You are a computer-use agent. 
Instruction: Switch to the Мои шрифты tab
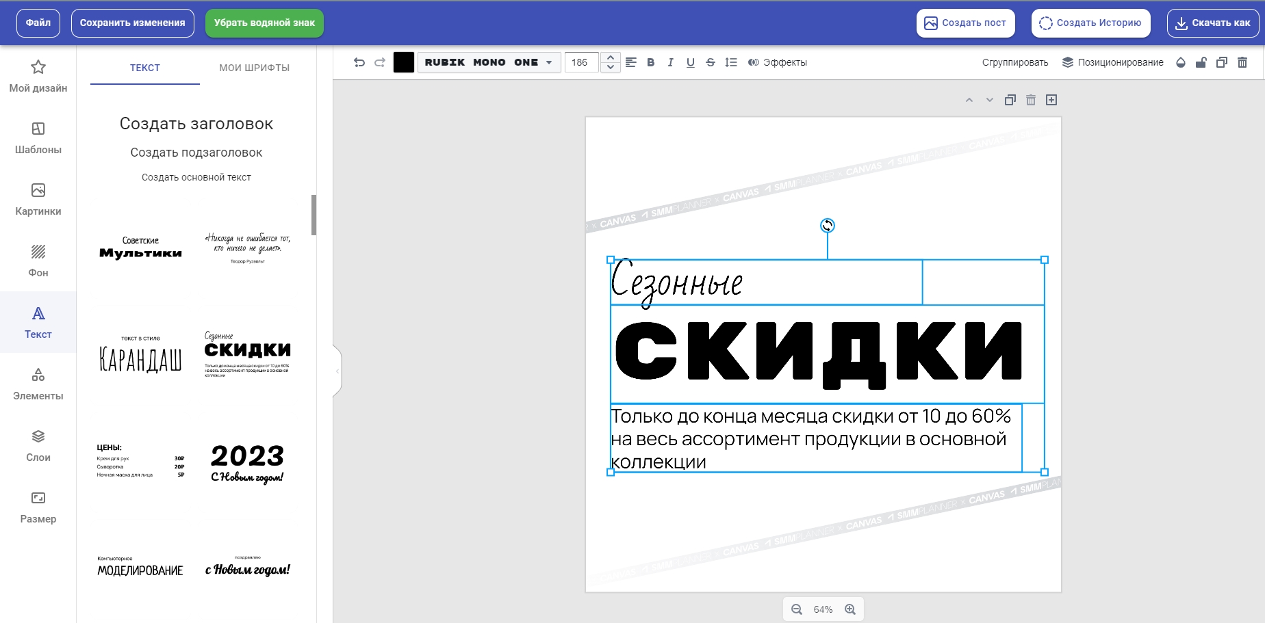(x=254, y=68)
